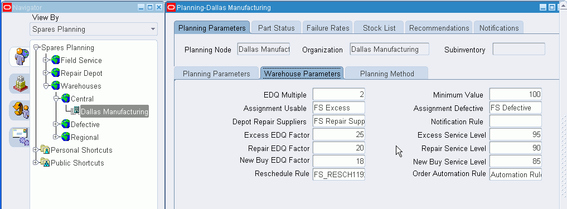567x209 pixels.
Task: Click the envelope with gear sidebar icon
Action: (20, 137)
